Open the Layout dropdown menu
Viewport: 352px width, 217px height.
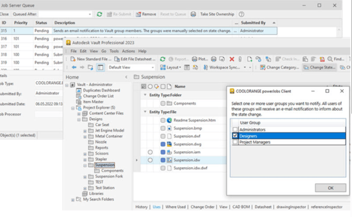[171, 67]
